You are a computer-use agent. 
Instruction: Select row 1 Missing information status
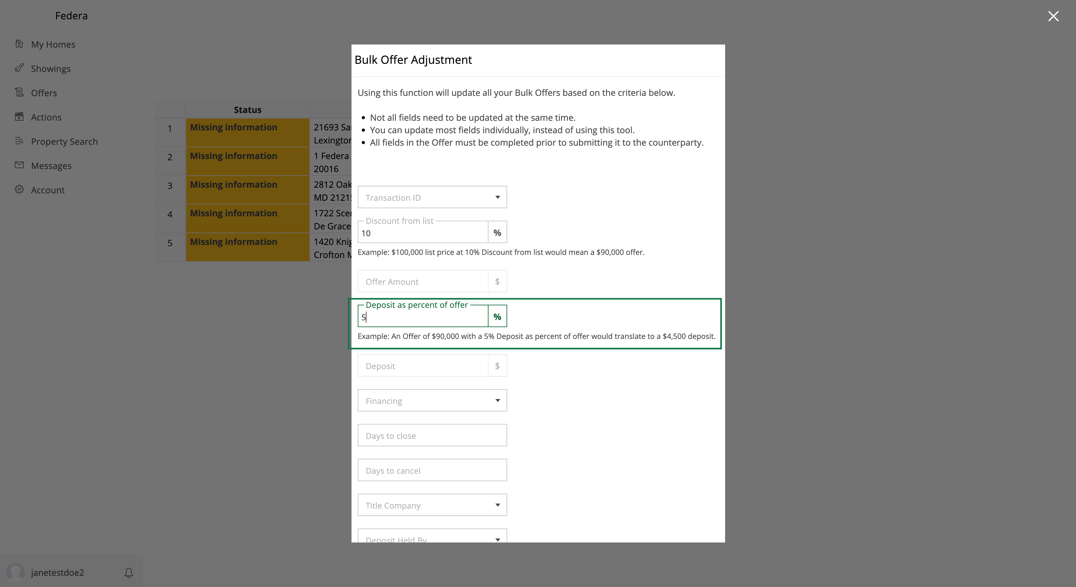248,132
